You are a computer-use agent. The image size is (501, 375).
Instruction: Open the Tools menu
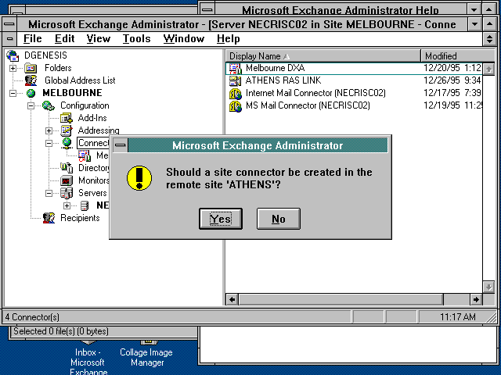(x=136, y=39)
